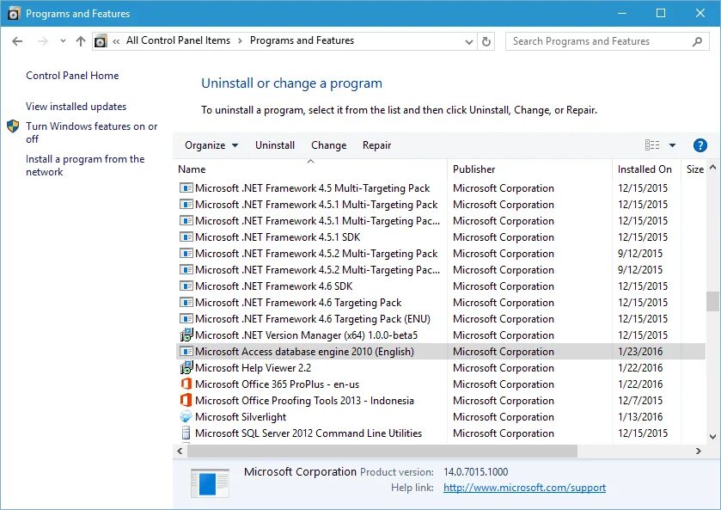Expand breadcrumb chevron after All Control Panel Items

tap(240, 41)
